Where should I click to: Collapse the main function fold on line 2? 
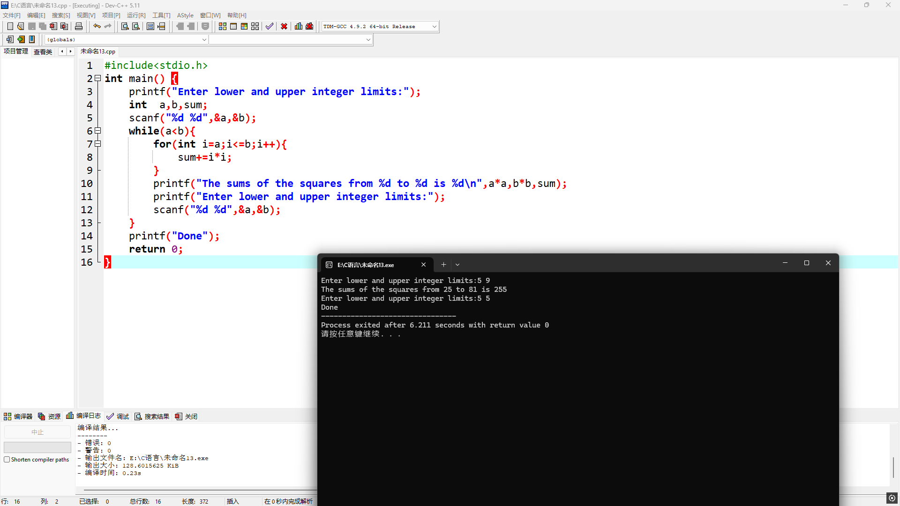point(98,78)
